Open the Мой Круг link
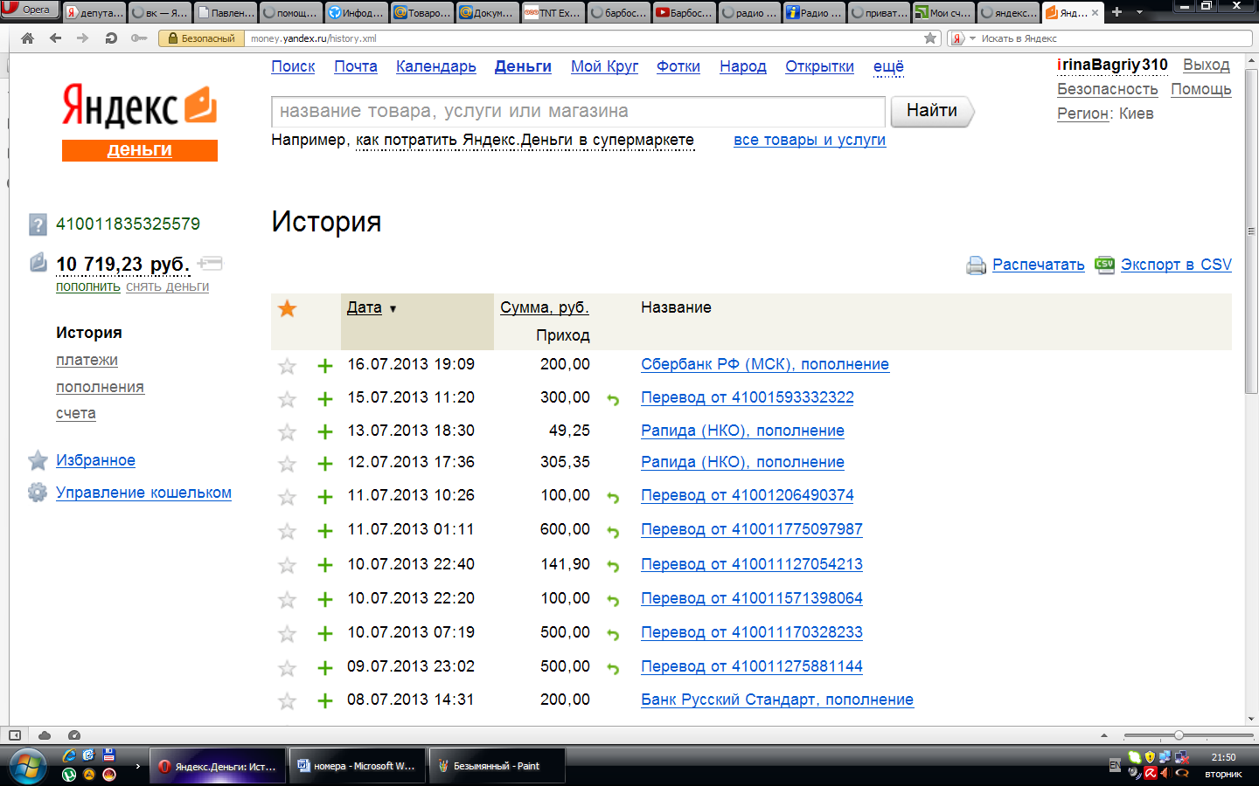The height and width of the screenshot is (786, 1259). click(604, 66)
